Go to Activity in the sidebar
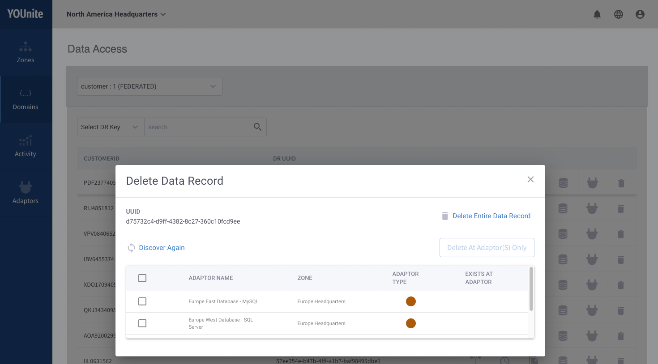This screenshot has height=364, width=658. click(x=26, y=146)
